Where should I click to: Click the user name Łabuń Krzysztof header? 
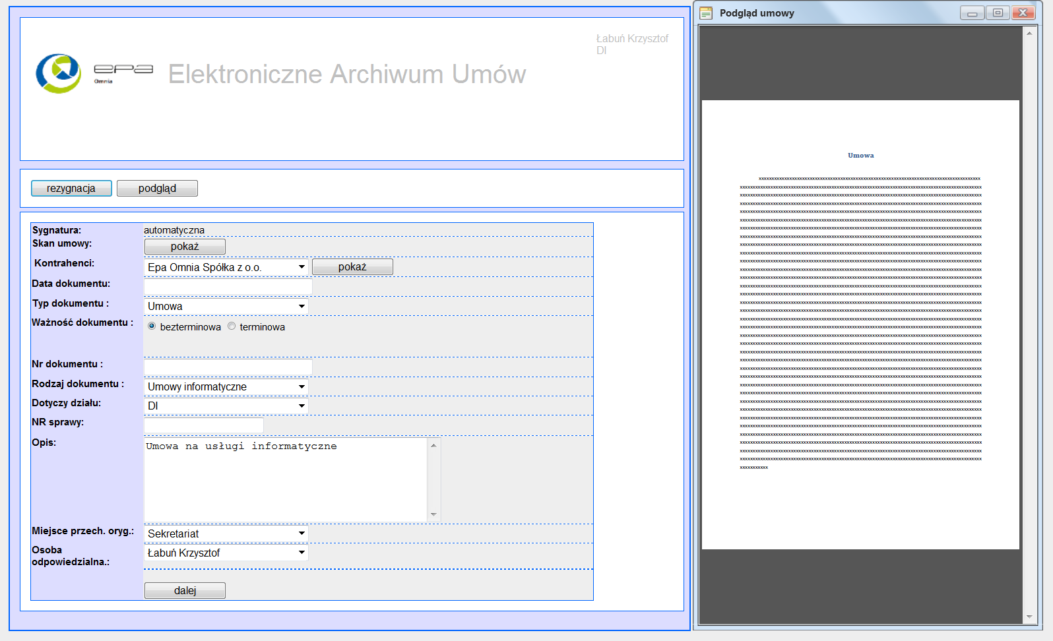click(x=633, y=38)
